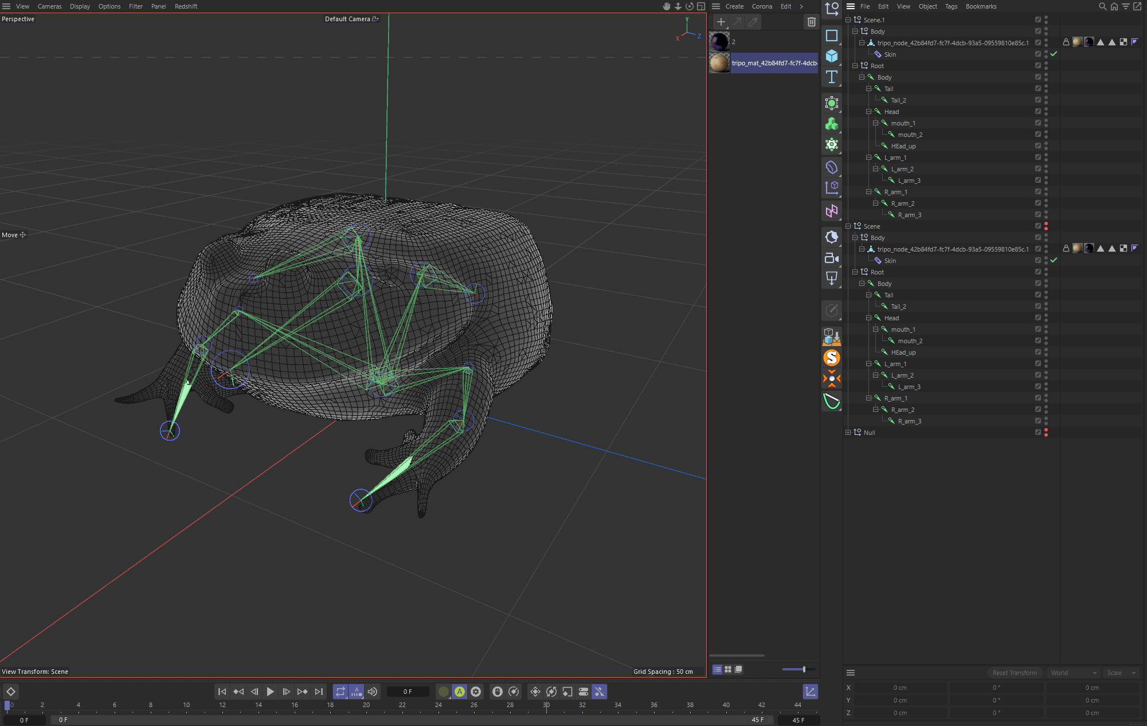Toggle visibility dots for Scene object
Screen dimensions: 1147x726
pyautogui.click(x=1046, y=226)
